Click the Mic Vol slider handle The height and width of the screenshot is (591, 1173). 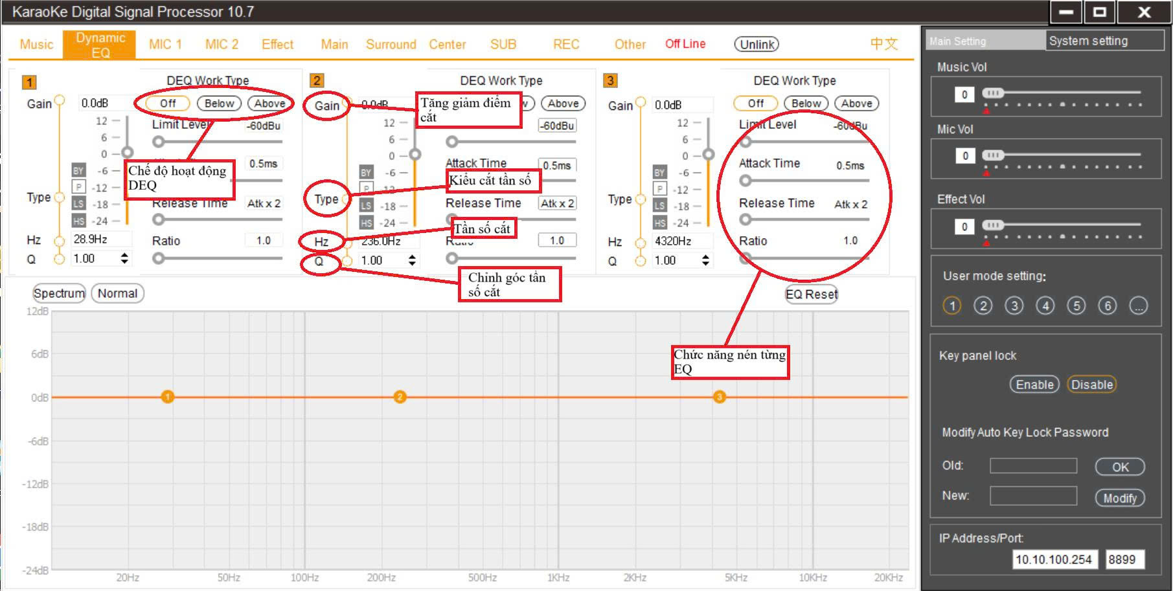point(992,155)
